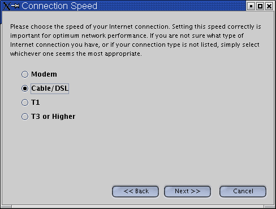Proceed with the Next >> button

click(187, 192)
